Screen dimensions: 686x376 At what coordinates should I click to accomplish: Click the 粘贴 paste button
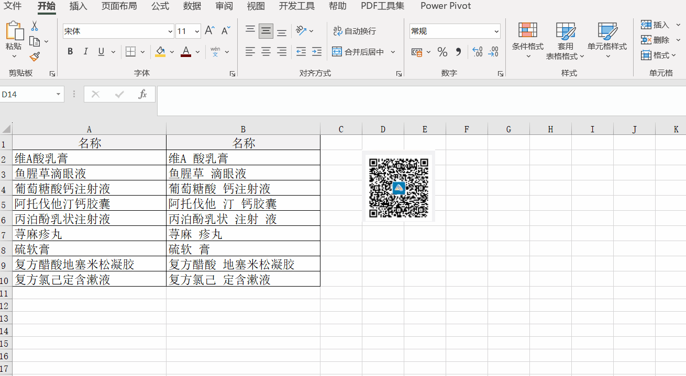point(14,36)
